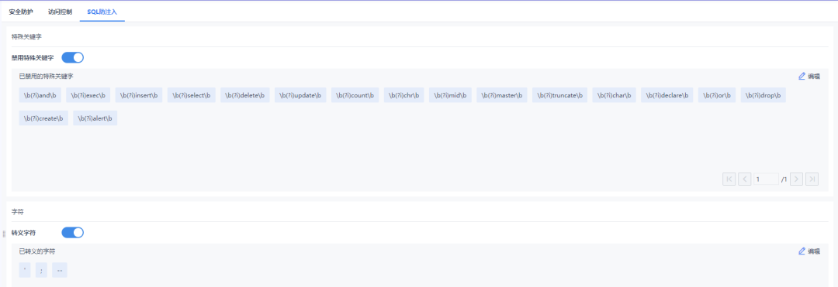Click 编辑 for escaped characters
838x287 pixels.
pos(809,251)
